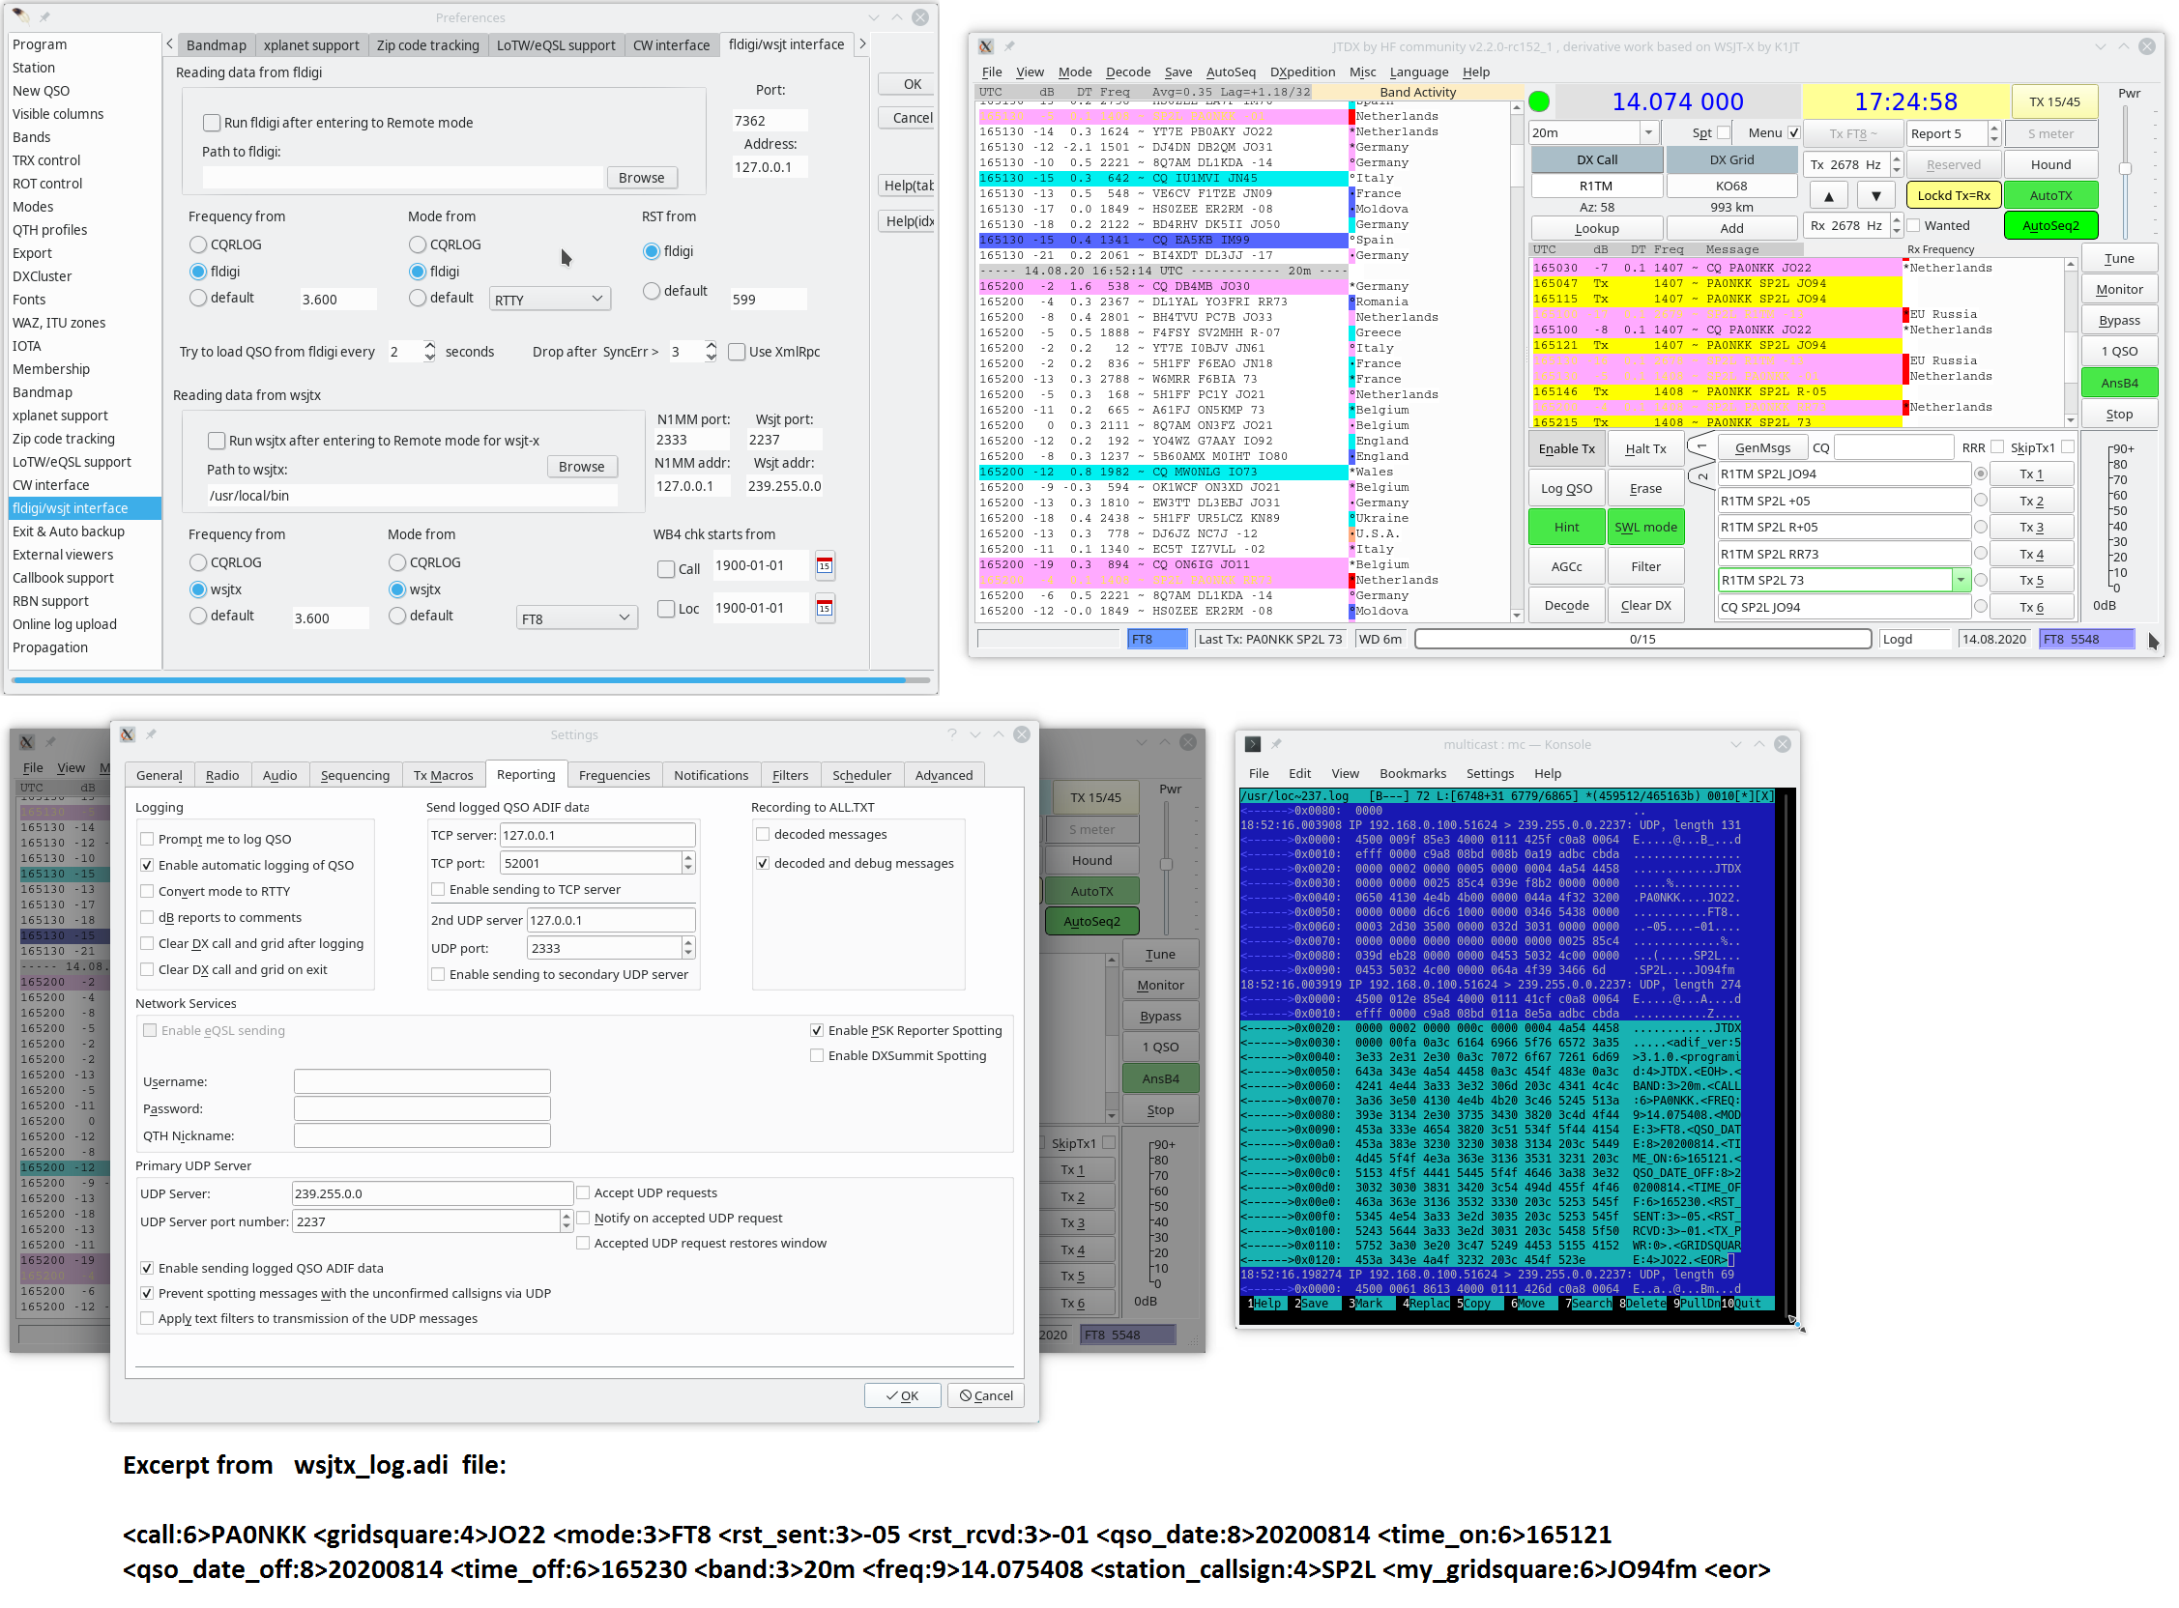The image size is (2179, 1608).
Task: Adjust fldigi load interval seconds spinner
Action: tap(429, 353)
